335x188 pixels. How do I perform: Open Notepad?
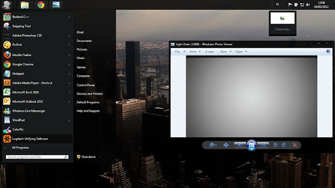(x=37, y=74)
